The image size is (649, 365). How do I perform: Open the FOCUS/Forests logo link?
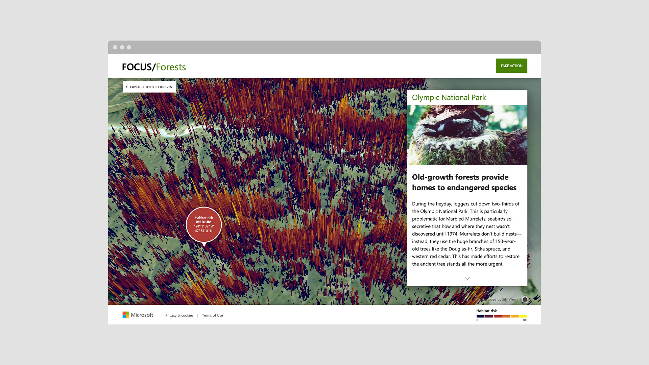pyautogui.click(x=154, y=67)
